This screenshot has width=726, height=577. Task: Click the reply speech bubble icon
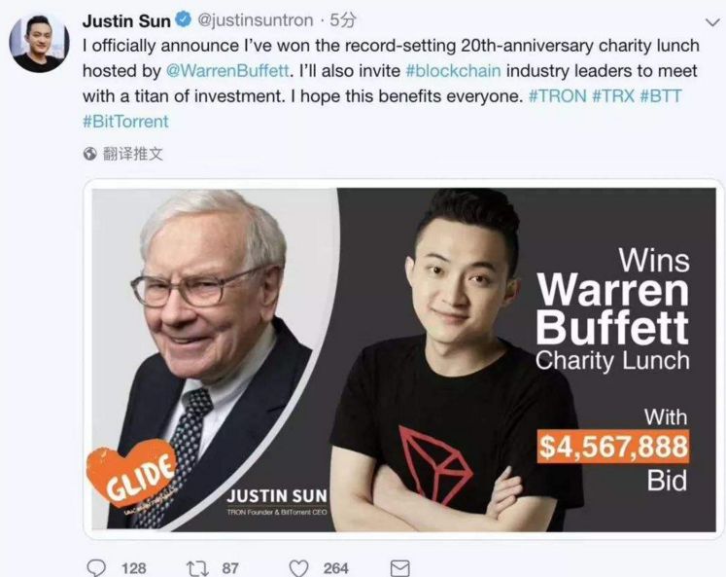(x=96, y=567)
